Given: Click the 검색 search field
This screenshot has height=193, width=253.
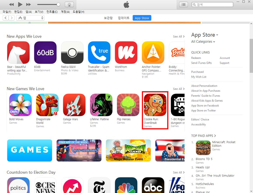Looking at the screenshot, I should click(x=212, y=4).
